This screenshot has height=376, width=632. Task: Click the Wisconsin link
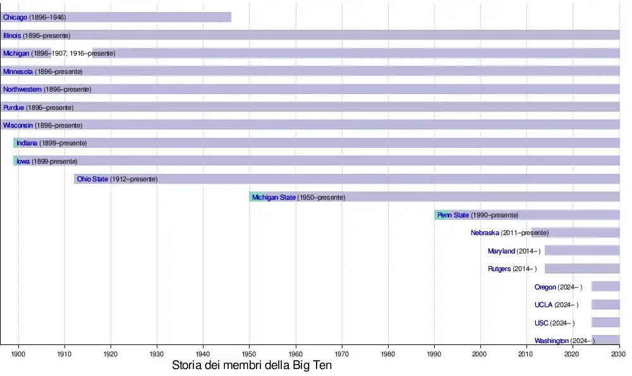tap(18, 125)
